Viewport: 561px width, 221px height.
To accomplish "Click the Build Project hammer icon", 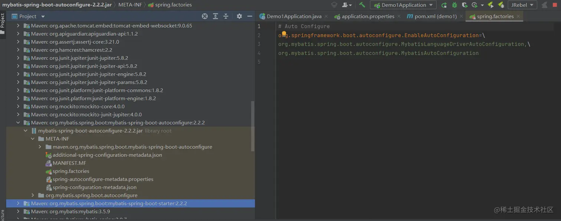I will (x=362, y=5).
